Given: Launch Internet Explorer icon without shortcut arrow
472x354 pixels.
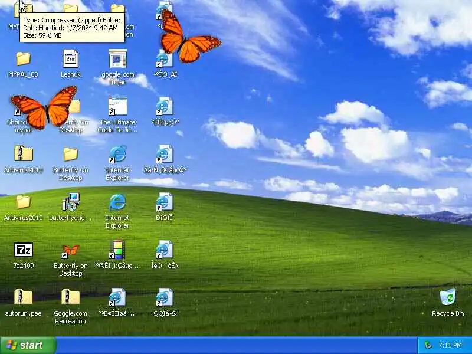Looking at the screenshot, I should 117,202.
